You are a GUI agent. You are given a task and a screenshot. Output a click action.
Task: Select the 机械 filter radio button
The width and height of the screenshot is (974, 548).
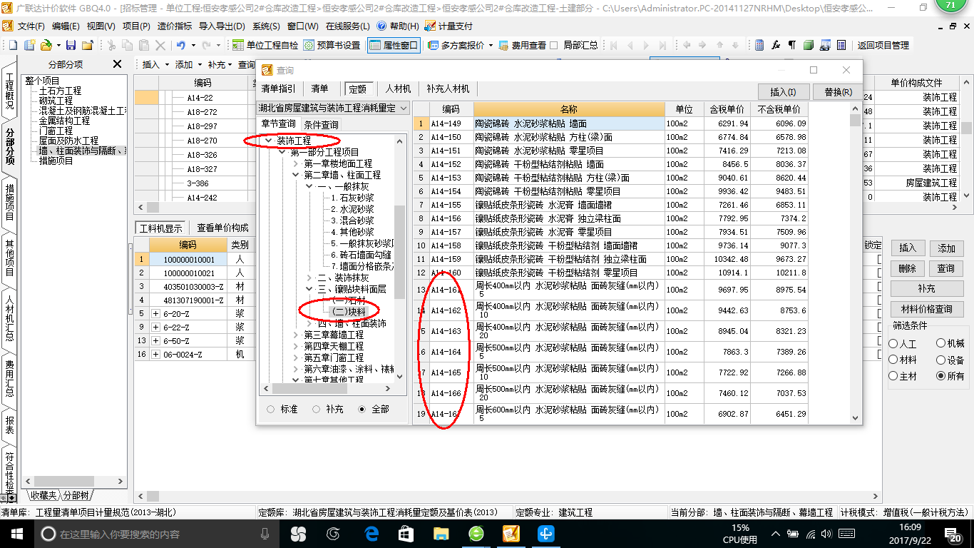[941, 344]
